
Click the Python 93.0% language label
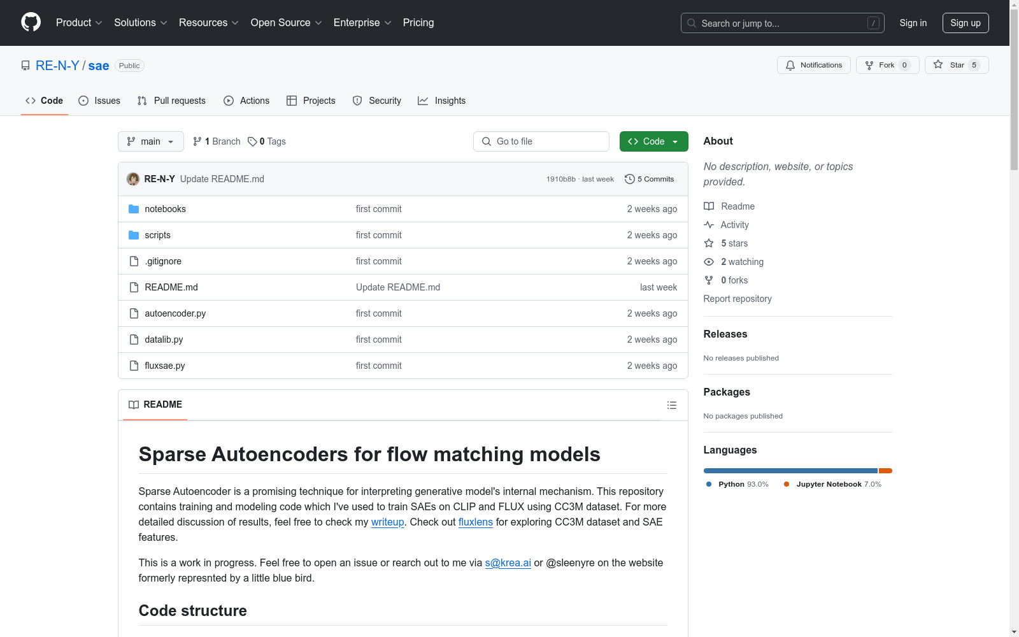[x=738, y=484]
